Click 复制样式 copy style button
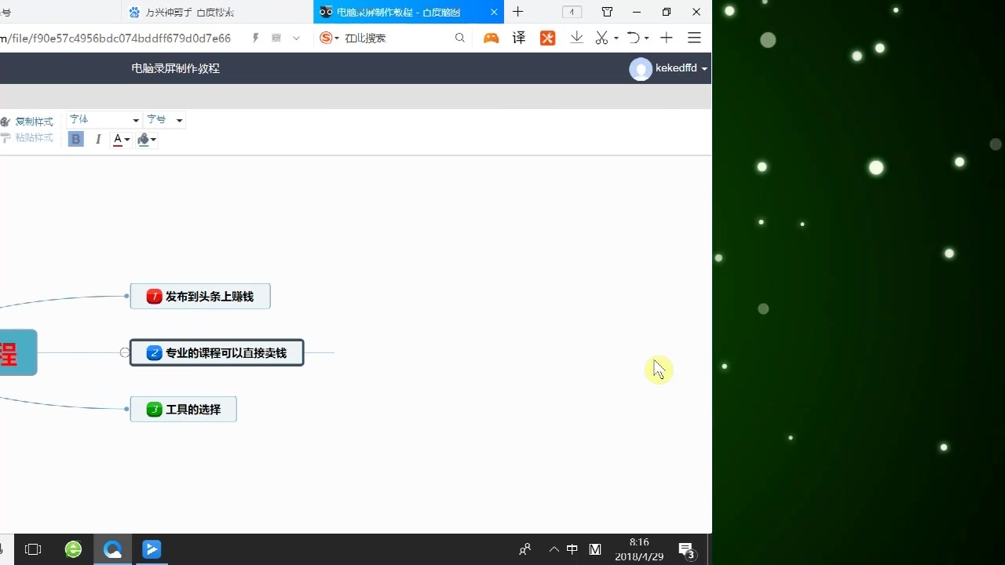Screen dimensions: 1005x565 click(x=27, y=122)
